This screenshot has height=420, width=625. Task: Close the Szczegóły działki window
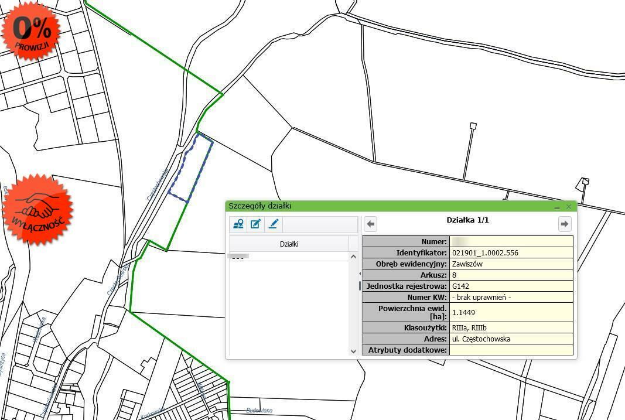pos(569,207)
